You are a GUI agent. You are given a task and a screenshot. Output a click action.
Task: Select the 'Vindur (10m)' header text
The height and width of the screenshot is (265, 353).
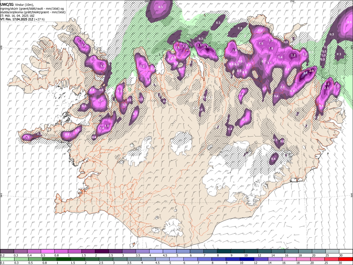[24, 5]
